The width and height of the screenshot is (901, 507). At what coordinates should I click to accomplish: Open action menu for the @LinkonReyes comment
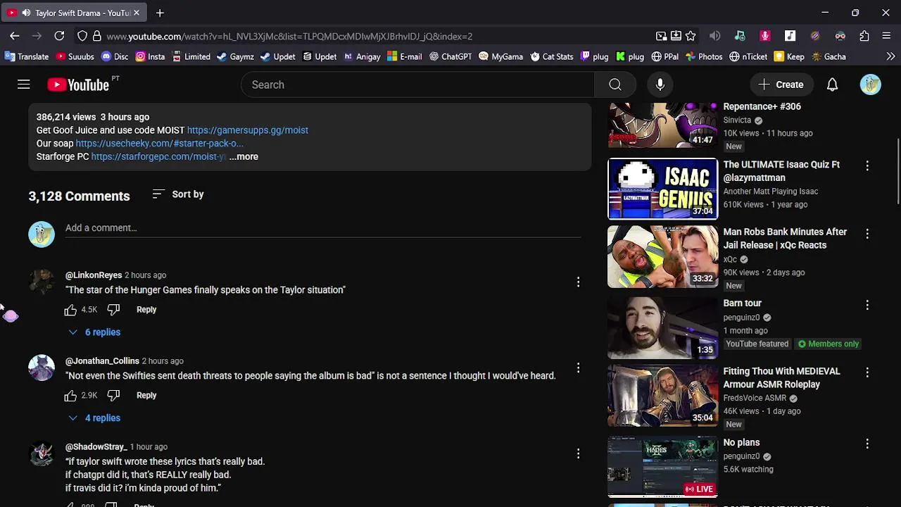578,282
